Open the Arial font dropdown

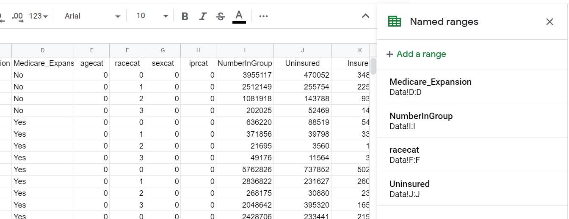(x=92, y=16)
